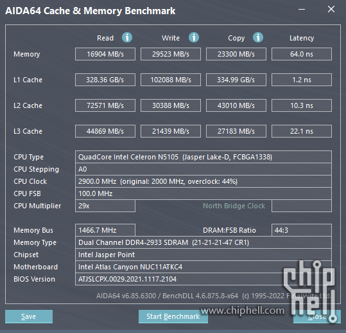Click the info icon next to Read
The height and width of the screenshot is (333, 346).
click(x=127, y=37)
